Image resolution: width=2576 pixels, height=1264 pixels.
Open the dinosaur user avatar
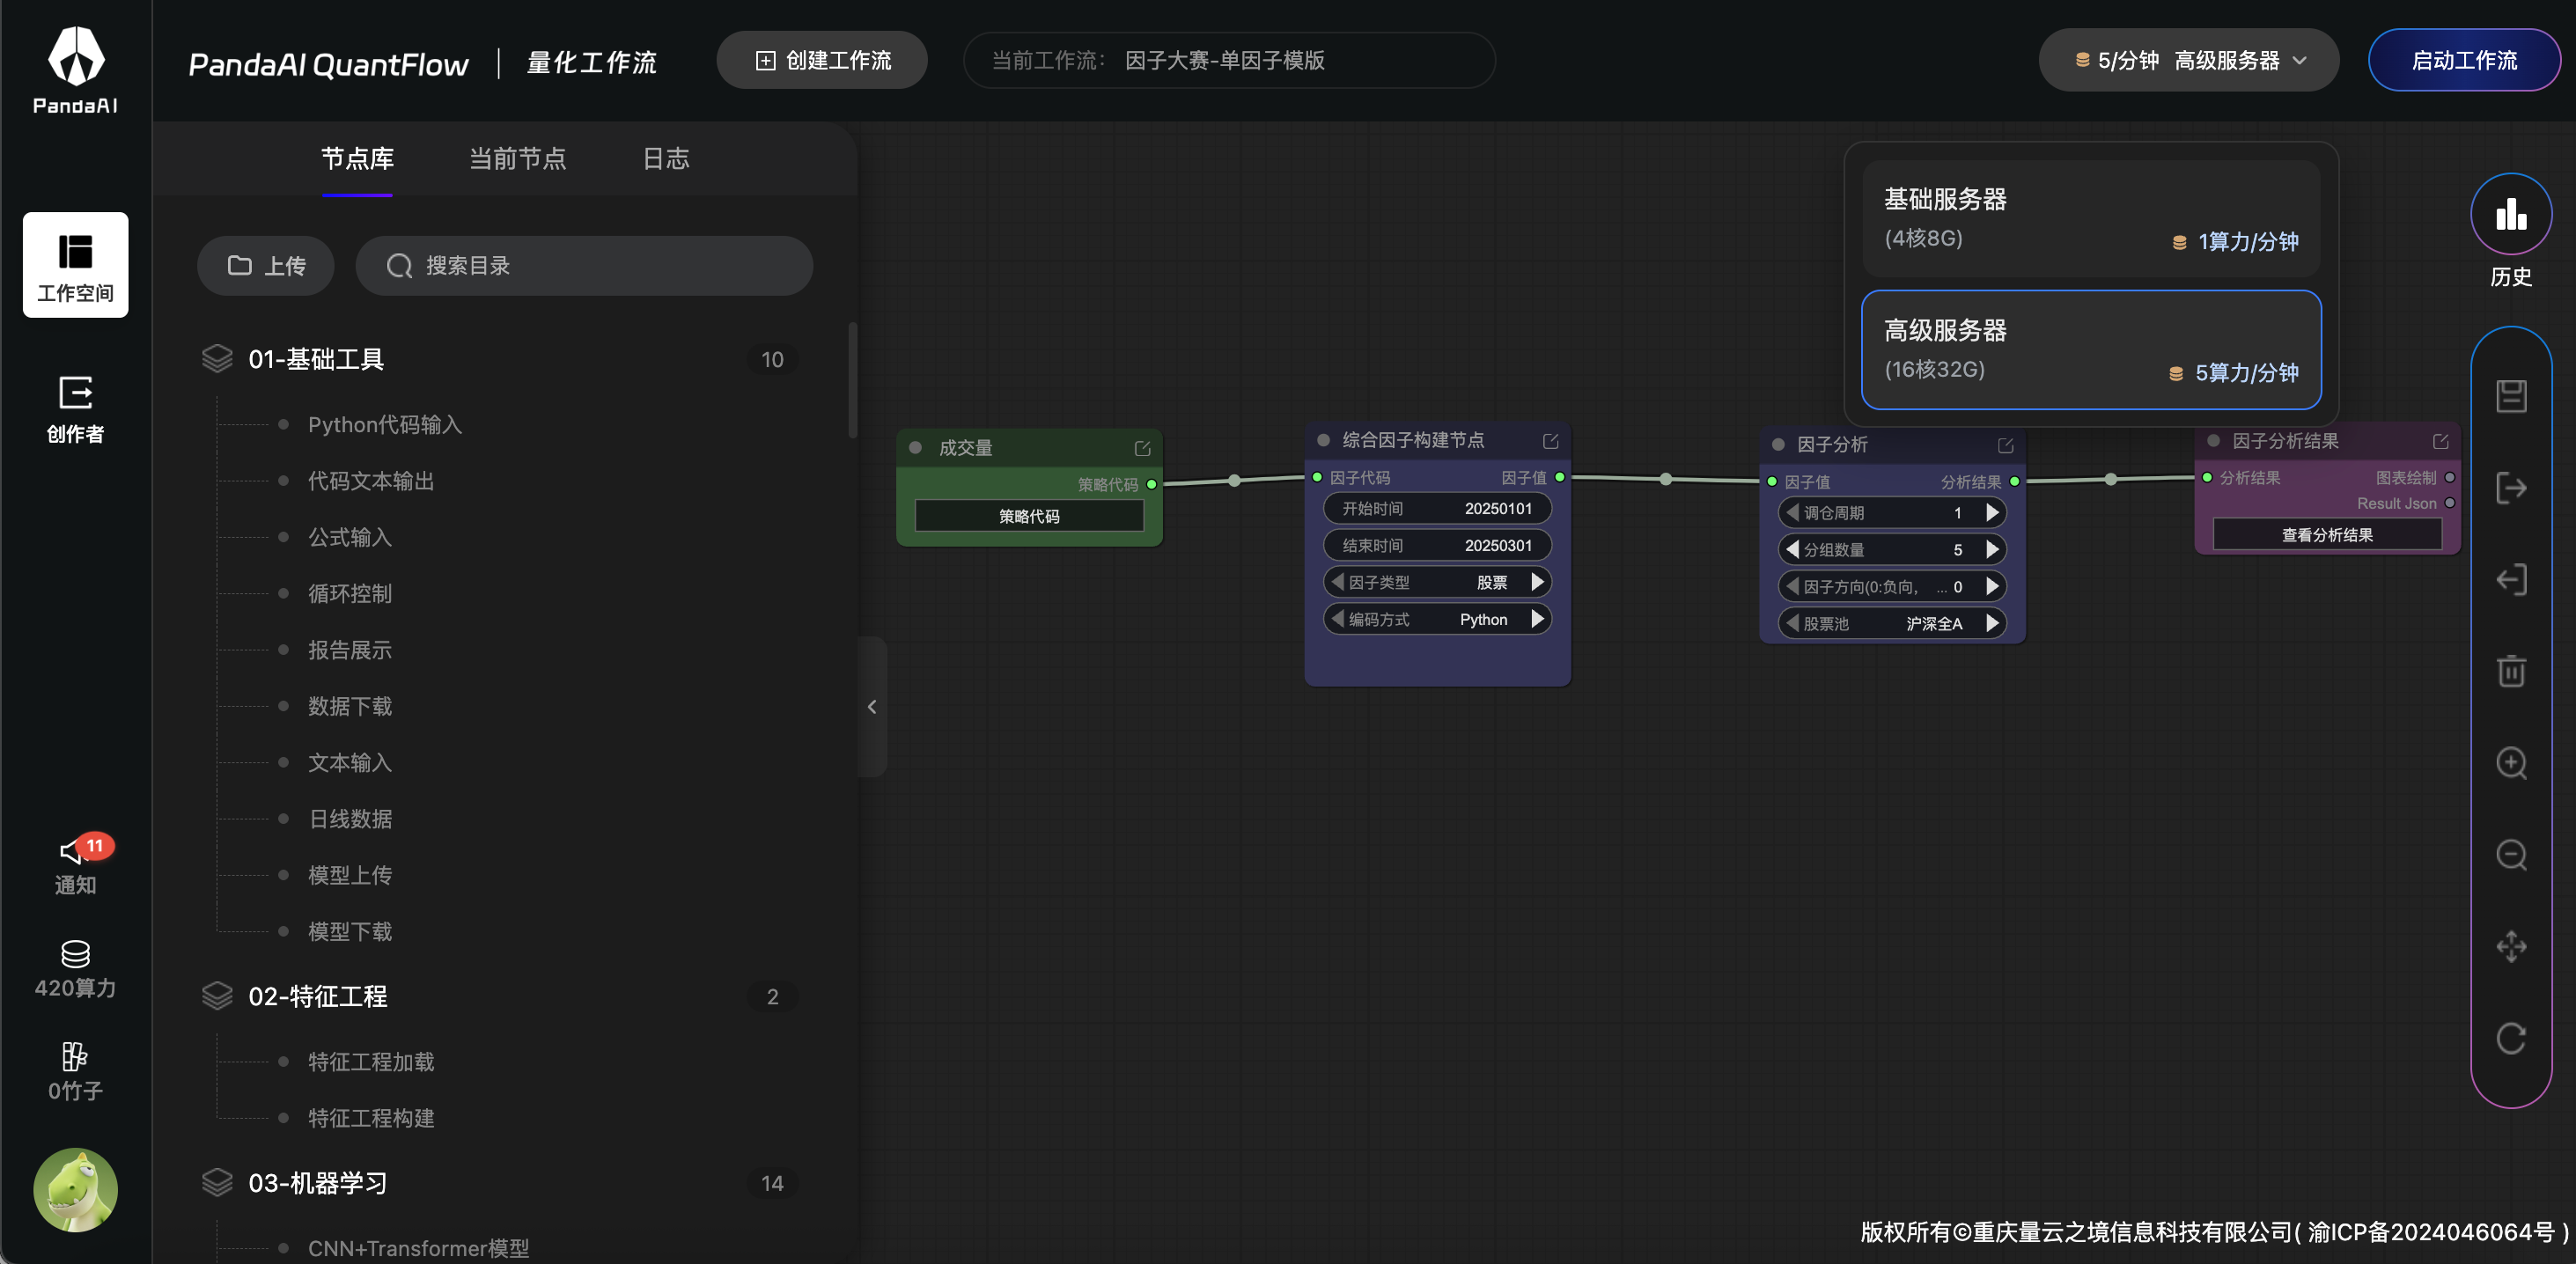[x=76, y=1189]
